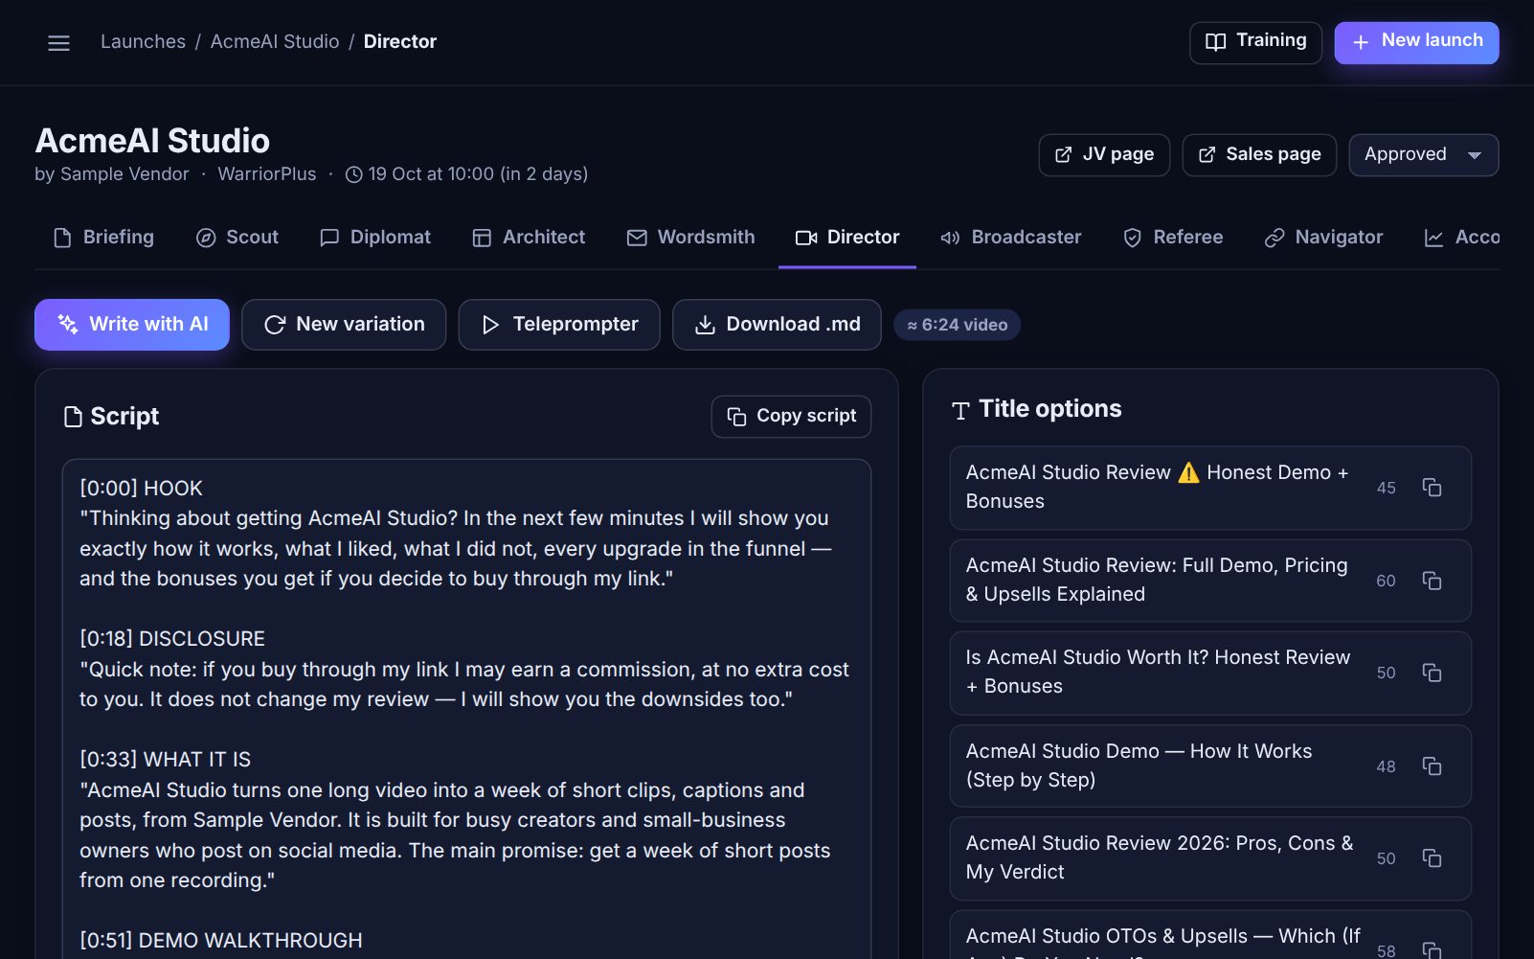Copy the 'Pros, Cons & My Verdict' title
The image size is (1534, 959).
(1432, 858)
